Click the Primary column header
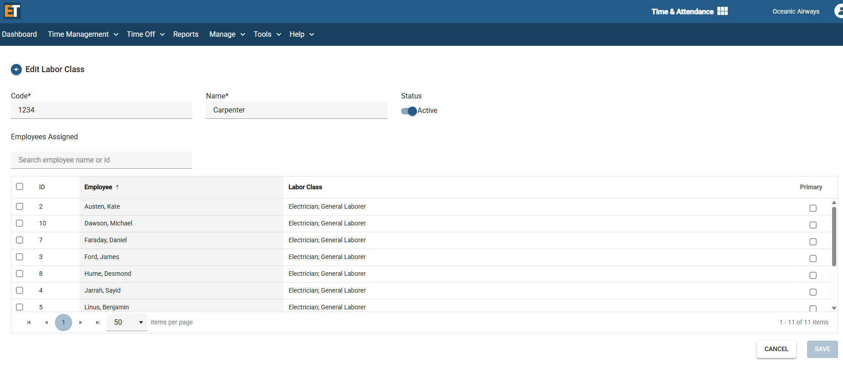 (x=811, y=187)
